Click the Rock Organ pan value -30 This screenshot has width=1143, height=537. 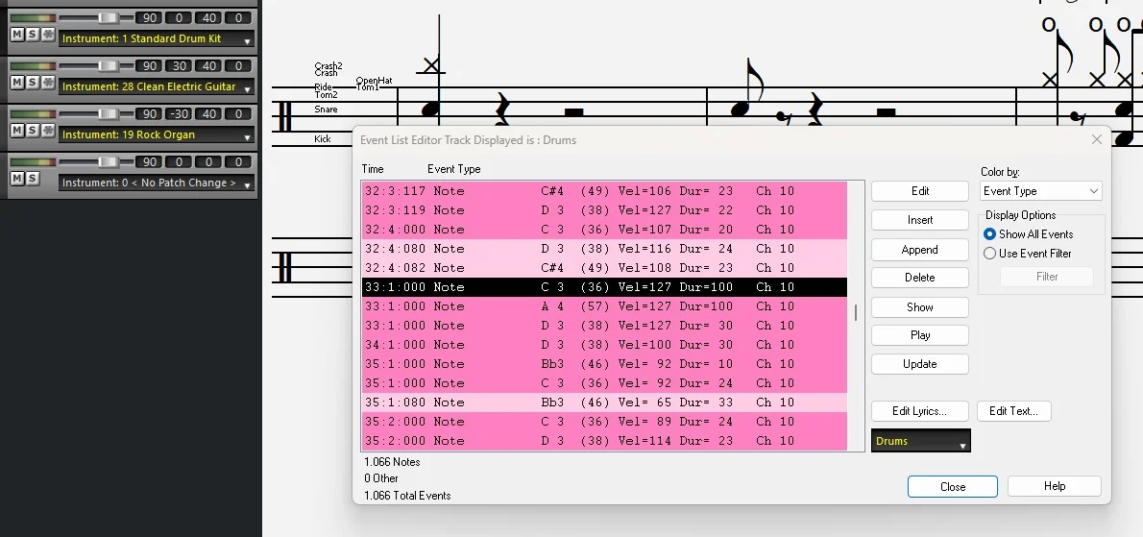point(179,113)
